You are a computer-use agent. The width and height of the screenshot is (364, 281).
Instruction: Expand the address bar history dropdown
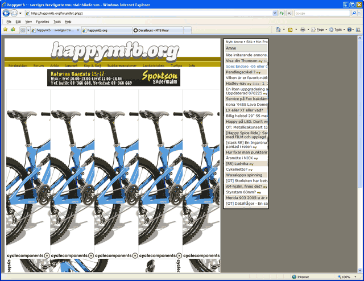(x=275, y=13)
